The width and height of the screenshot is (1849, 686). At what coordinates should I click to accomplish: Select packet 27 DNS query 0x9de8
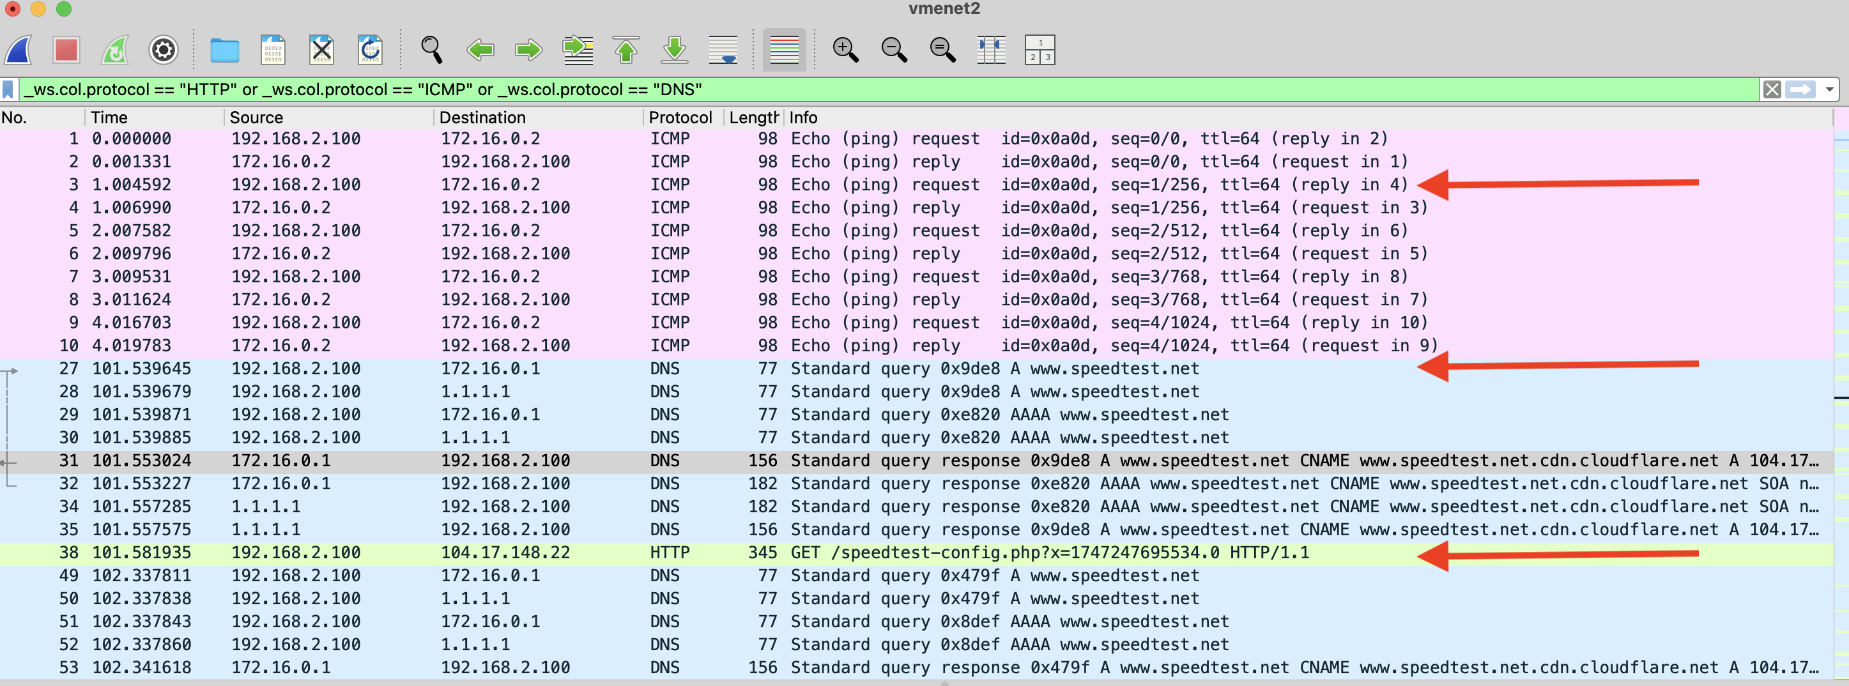917,368
